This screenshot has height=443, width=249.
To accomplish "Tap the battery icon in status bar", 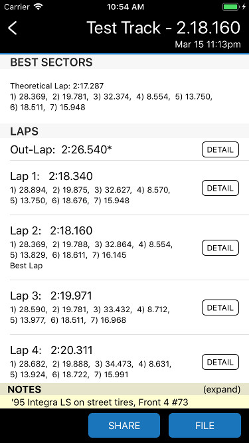I will tap(231, 7).
